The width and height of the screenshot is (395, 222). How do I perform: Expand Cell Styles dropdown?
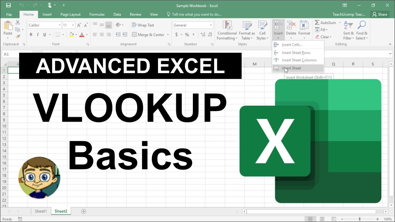coord(262,31)
